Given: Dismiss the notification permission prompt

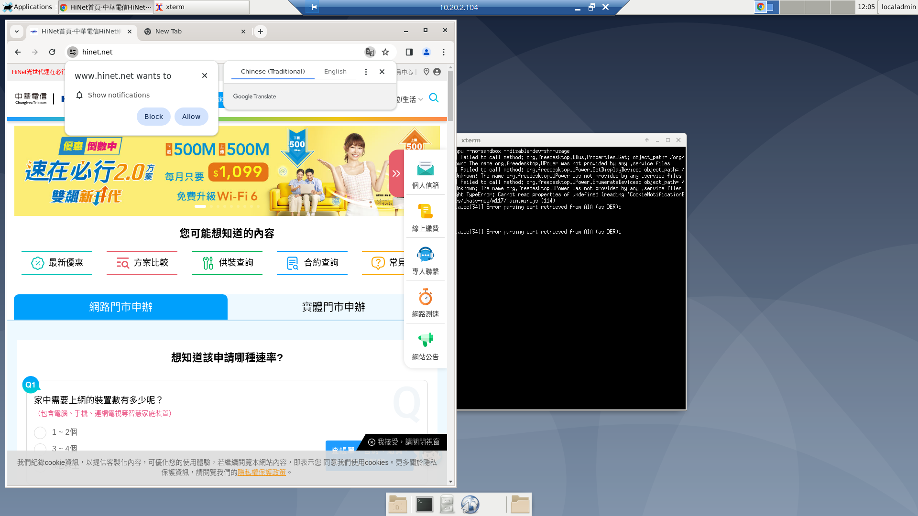Looking at the screenshot, I should [x=205, y=75].
